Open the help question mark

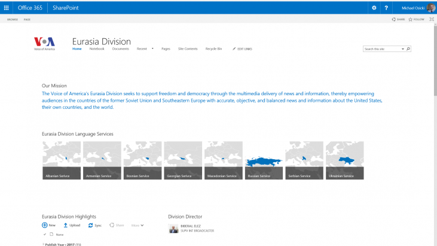(386, 8)
